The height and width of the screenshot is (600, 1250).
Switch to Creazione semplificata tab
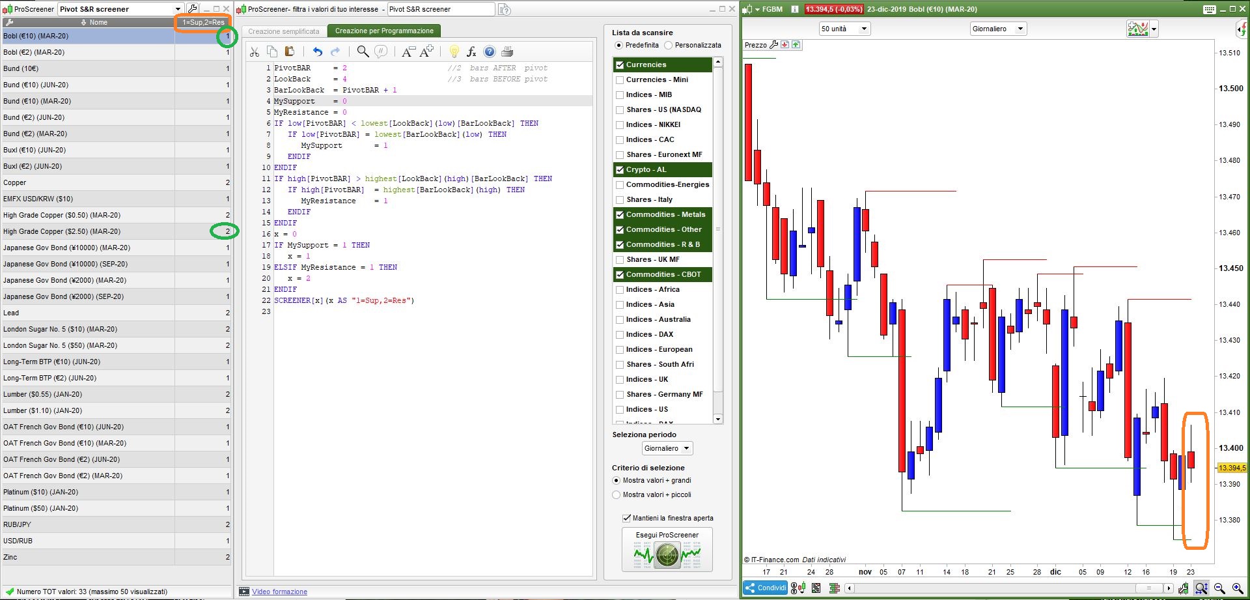(x=284, y=31)
